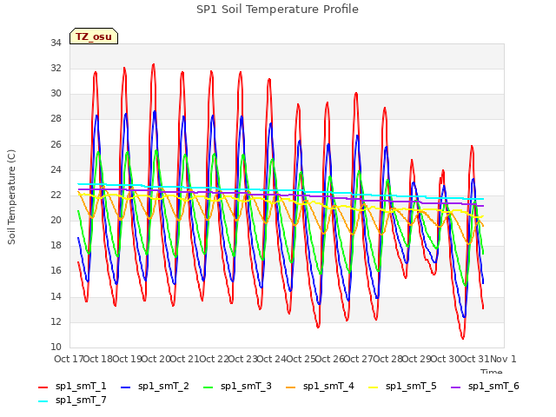This screenshot has height=417, width=556.
Task: Click the 28 y-axis tick label
Action: pyautogui.click(x=56, y=119)
